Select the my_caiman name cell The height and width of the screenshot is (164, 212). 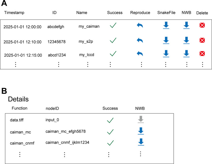coord(89,26)
